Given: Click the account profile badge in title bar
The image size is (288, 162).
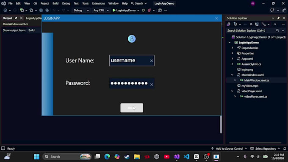Looking at the screenshot, I should click(x=253, y=3).
